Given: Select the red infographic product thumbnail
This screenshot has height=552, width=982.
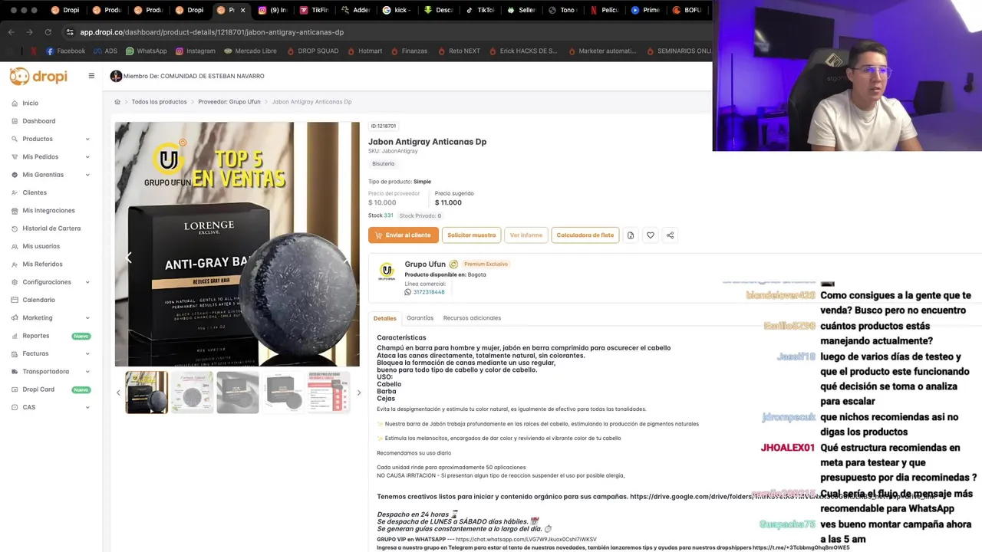Looking at the screenshot, I should tap(328, 393).
